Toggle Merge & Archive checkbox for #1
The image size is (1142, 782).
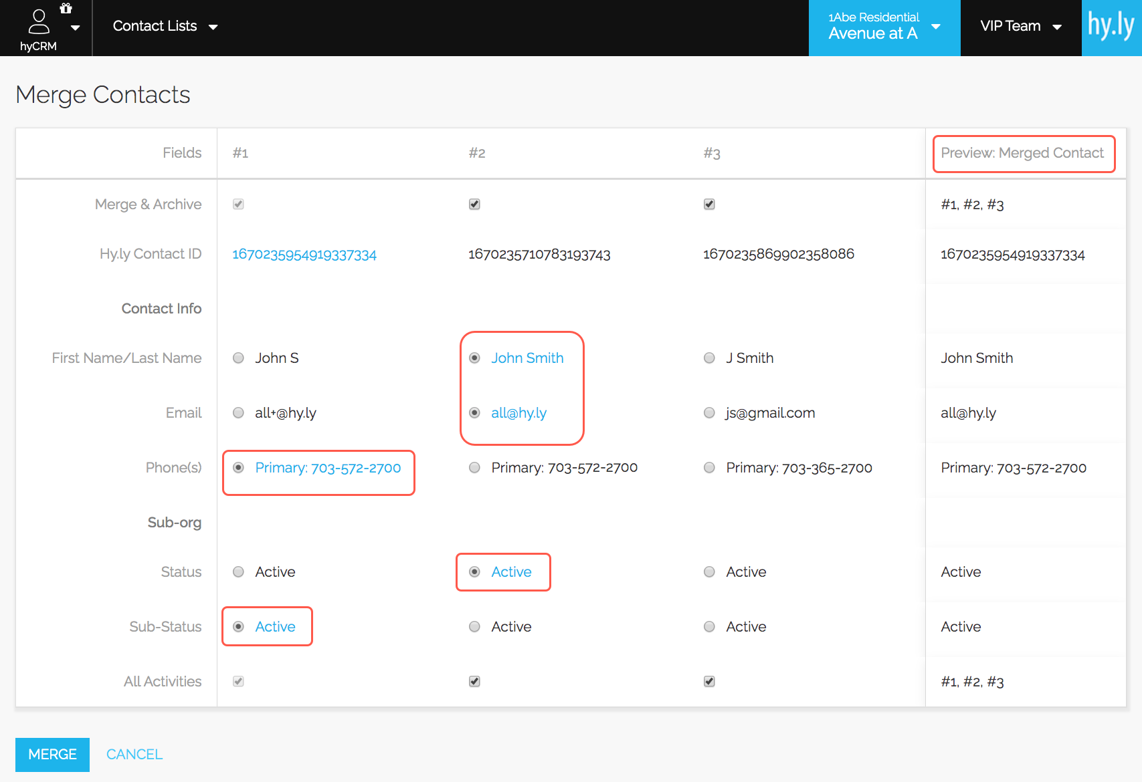pos(238,204)
